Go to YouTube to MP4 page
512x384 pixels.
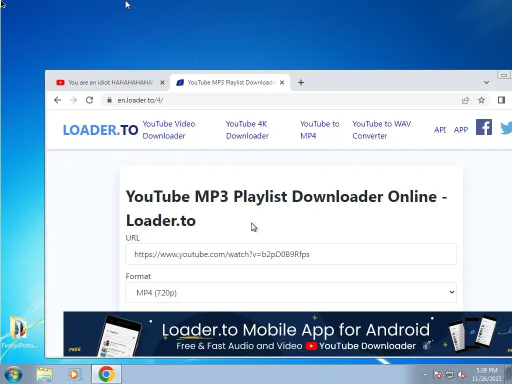pyautogui.click(x=319, y=129)
